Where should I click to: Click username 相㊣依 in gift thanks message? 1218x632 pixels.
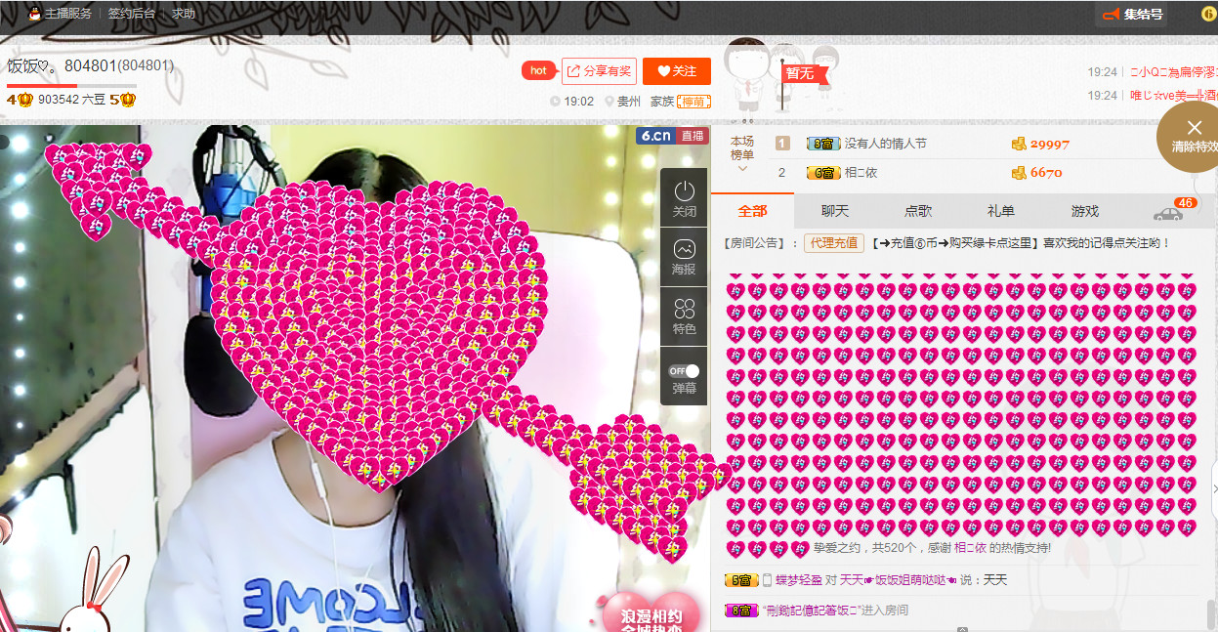(x=971, y=548)
